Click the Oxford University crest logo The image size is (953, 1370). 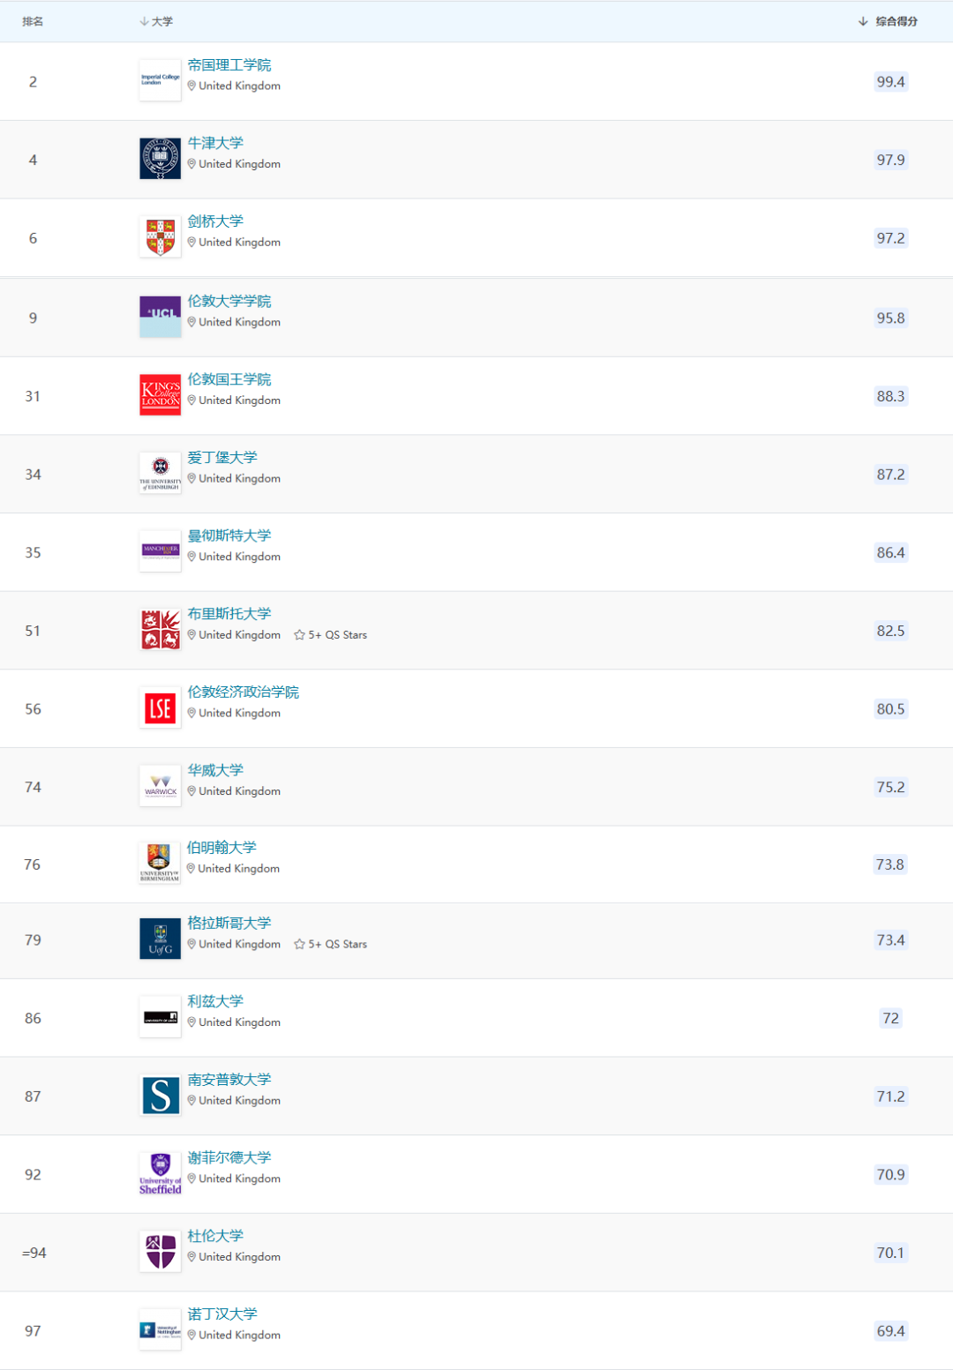point(160,159)
